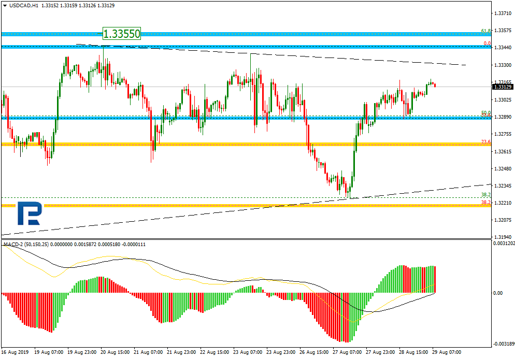
Task: Select the MACD-2 (50,150,25) indicator label
Action: [x=25, y=245]
